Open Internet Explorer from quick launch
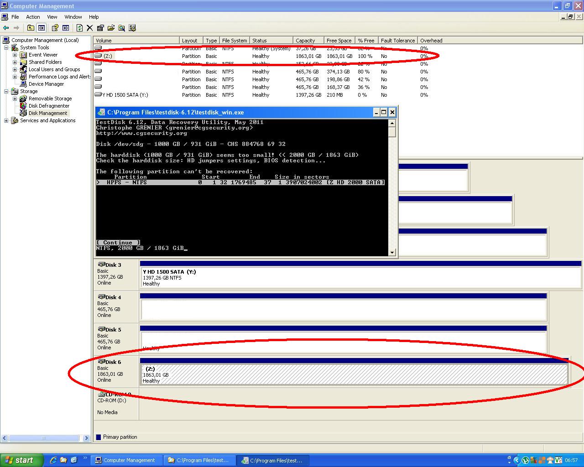 [53, 460]
